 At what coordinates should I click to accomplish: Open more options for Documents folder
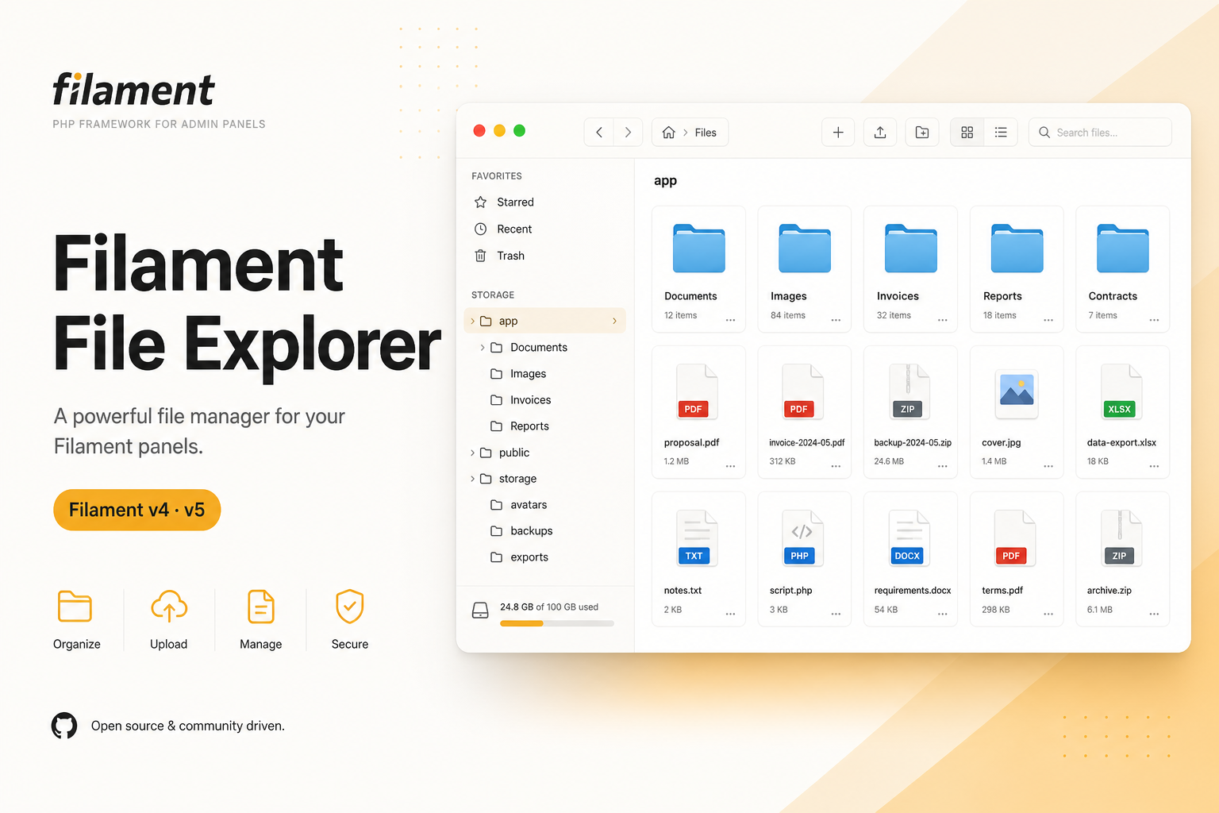coord(730,320)
